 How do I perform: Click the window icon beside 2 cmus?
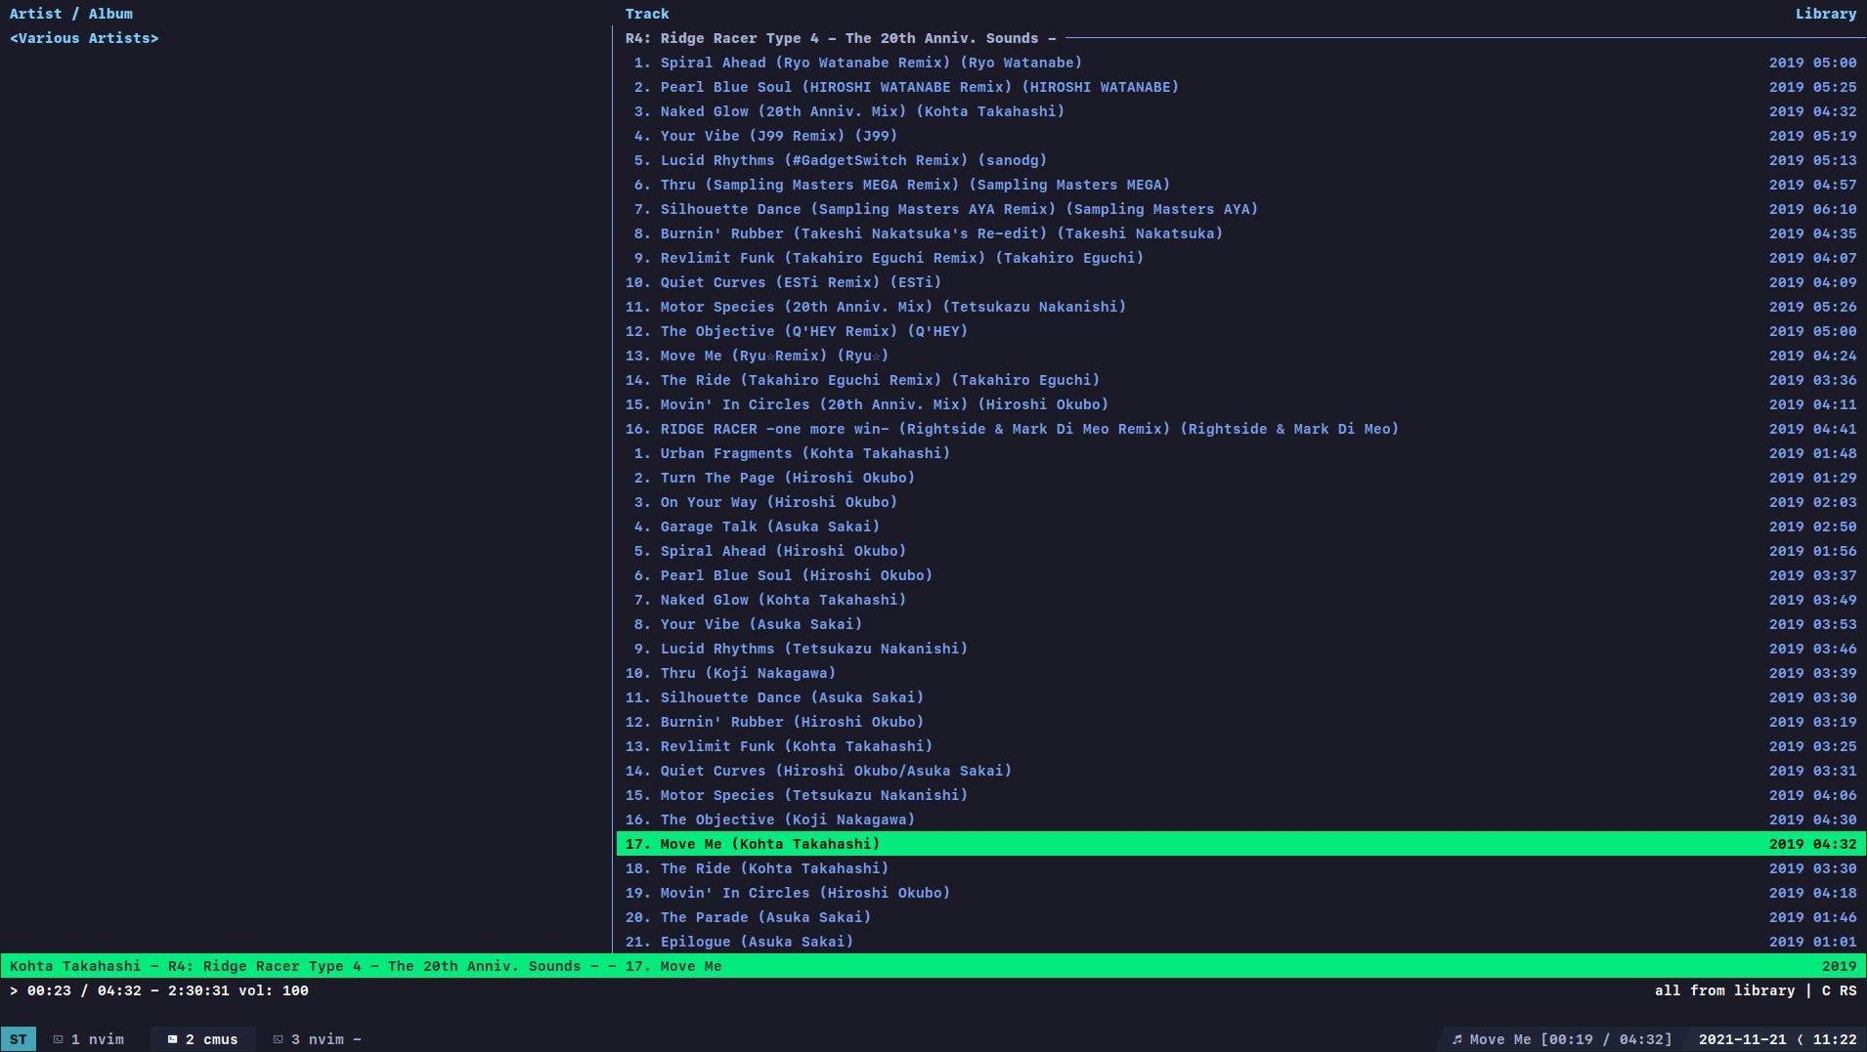[x=172, y=1039]
